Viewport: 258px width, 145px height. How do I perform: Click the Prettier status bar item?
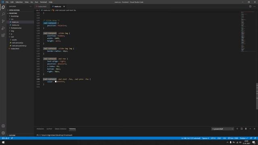pyautogui.click(x=244, y=138)
